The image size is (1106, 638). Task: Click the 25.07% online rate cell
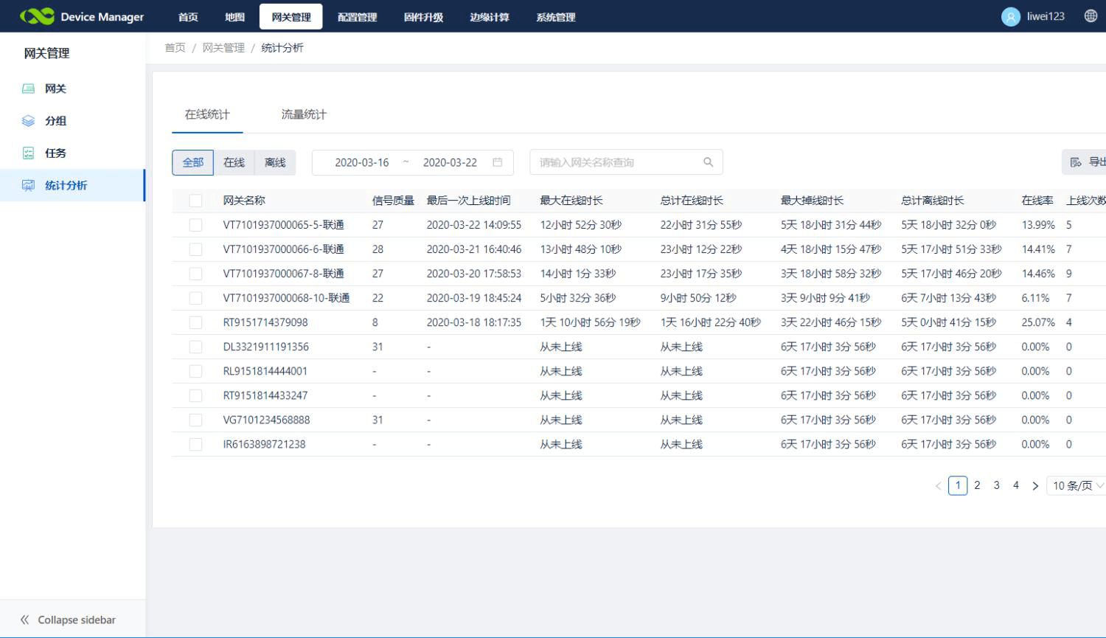point(1038,322)
